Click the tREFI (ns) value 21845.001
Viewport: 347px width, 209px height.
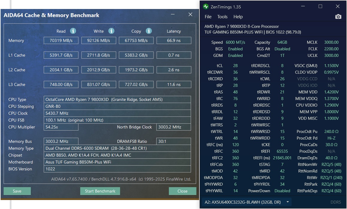(x=282, y=158)
